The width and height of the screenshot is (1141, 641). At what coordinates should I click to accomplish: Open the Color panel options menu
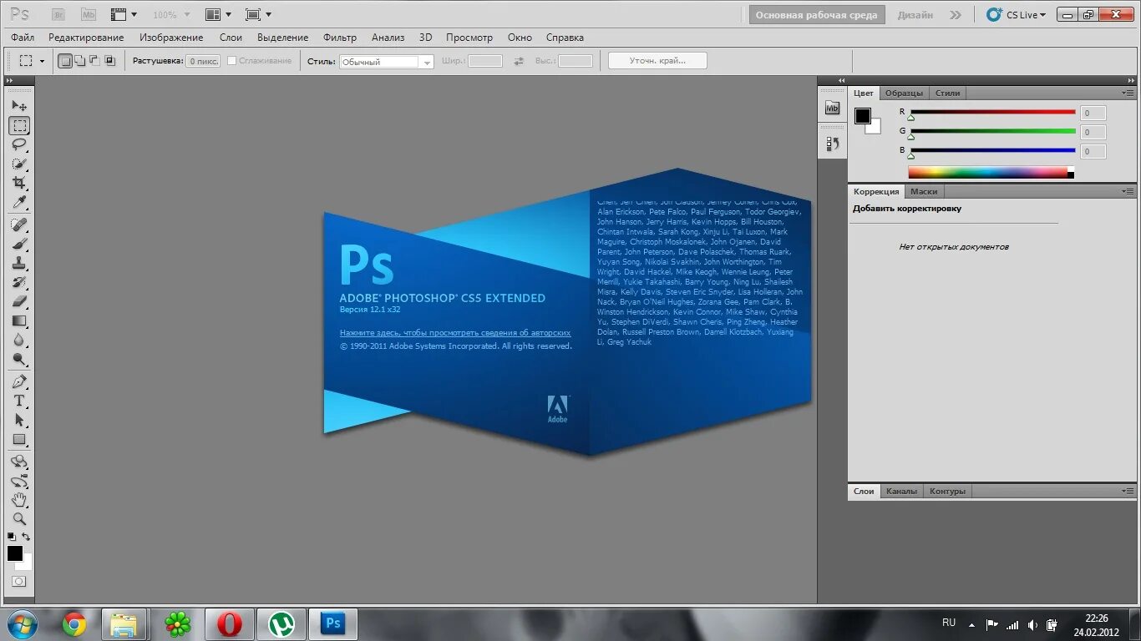coord(1128,93)
